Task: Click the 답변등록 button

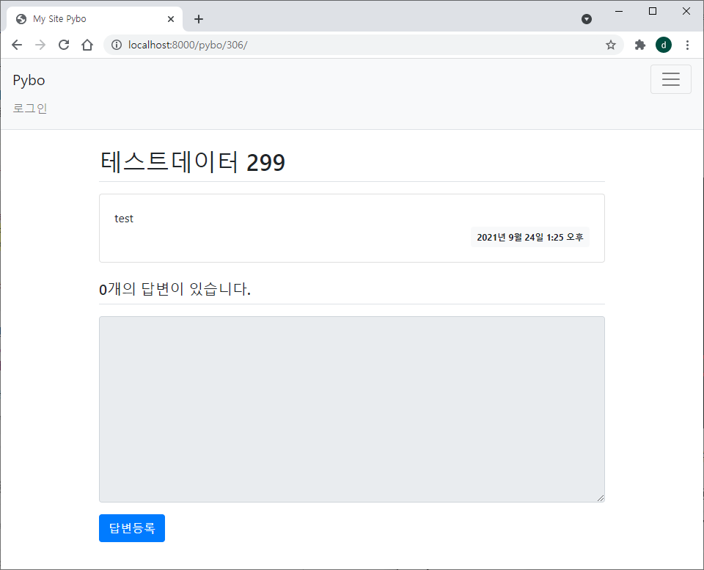Action: (x=131, y=527)
